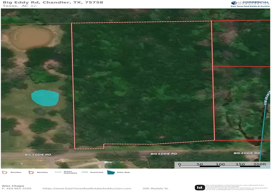271x191 pixels.
Task: Click the River/Creek legend label
Action: point(97,172)
